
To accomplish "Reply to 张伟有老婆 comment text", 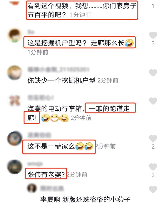I will pos(46,174).
